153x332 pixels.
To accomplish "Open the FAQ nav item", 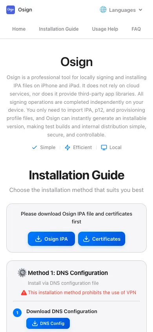I will coord(136,29).
